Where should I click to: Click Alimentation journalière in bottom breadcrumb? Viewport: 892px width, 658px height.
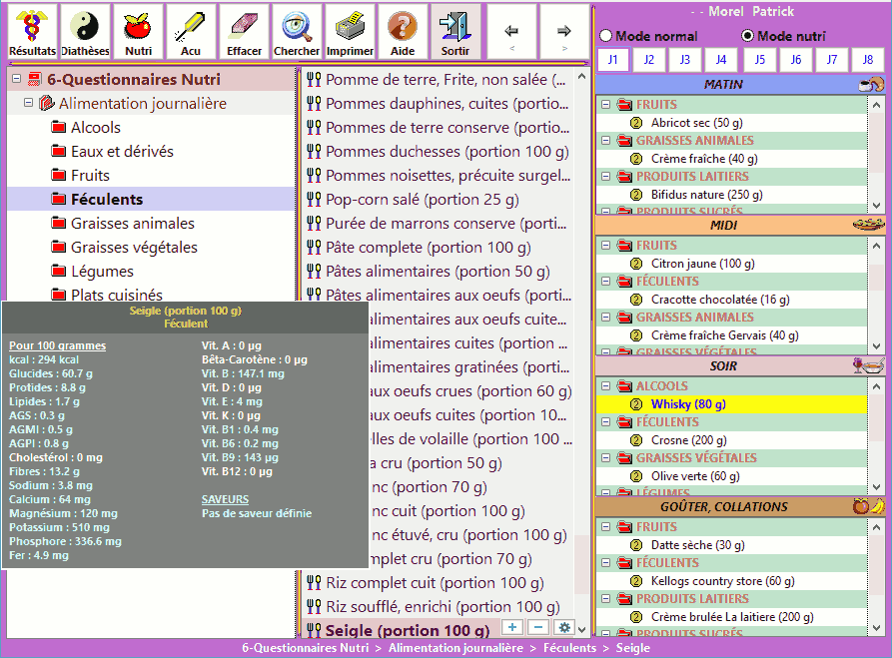tap(455, 648)
